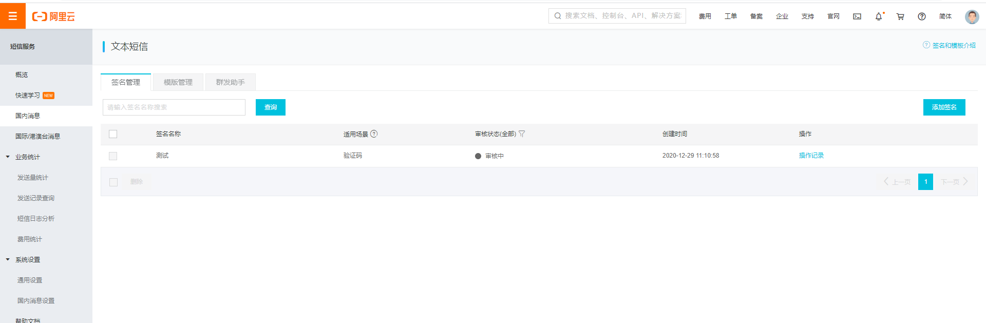This screenshot has height=323, width=986.
Task: Open the hamburger menu icon
Action: tap(13, 16)
